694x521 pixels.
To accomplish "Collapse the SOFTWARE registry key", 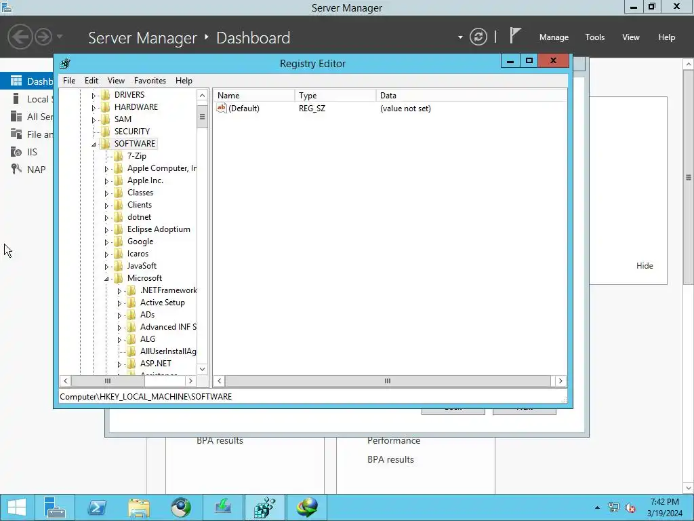I will point(94,144).
